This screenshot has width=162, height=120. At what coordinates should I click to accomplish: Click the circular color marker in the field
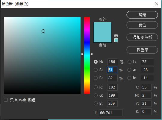click(x=43, y=31)
